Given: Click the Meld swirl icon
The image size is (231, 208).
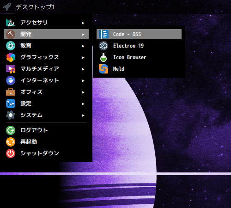Looking at the screenshot, I should coord(103,69).
